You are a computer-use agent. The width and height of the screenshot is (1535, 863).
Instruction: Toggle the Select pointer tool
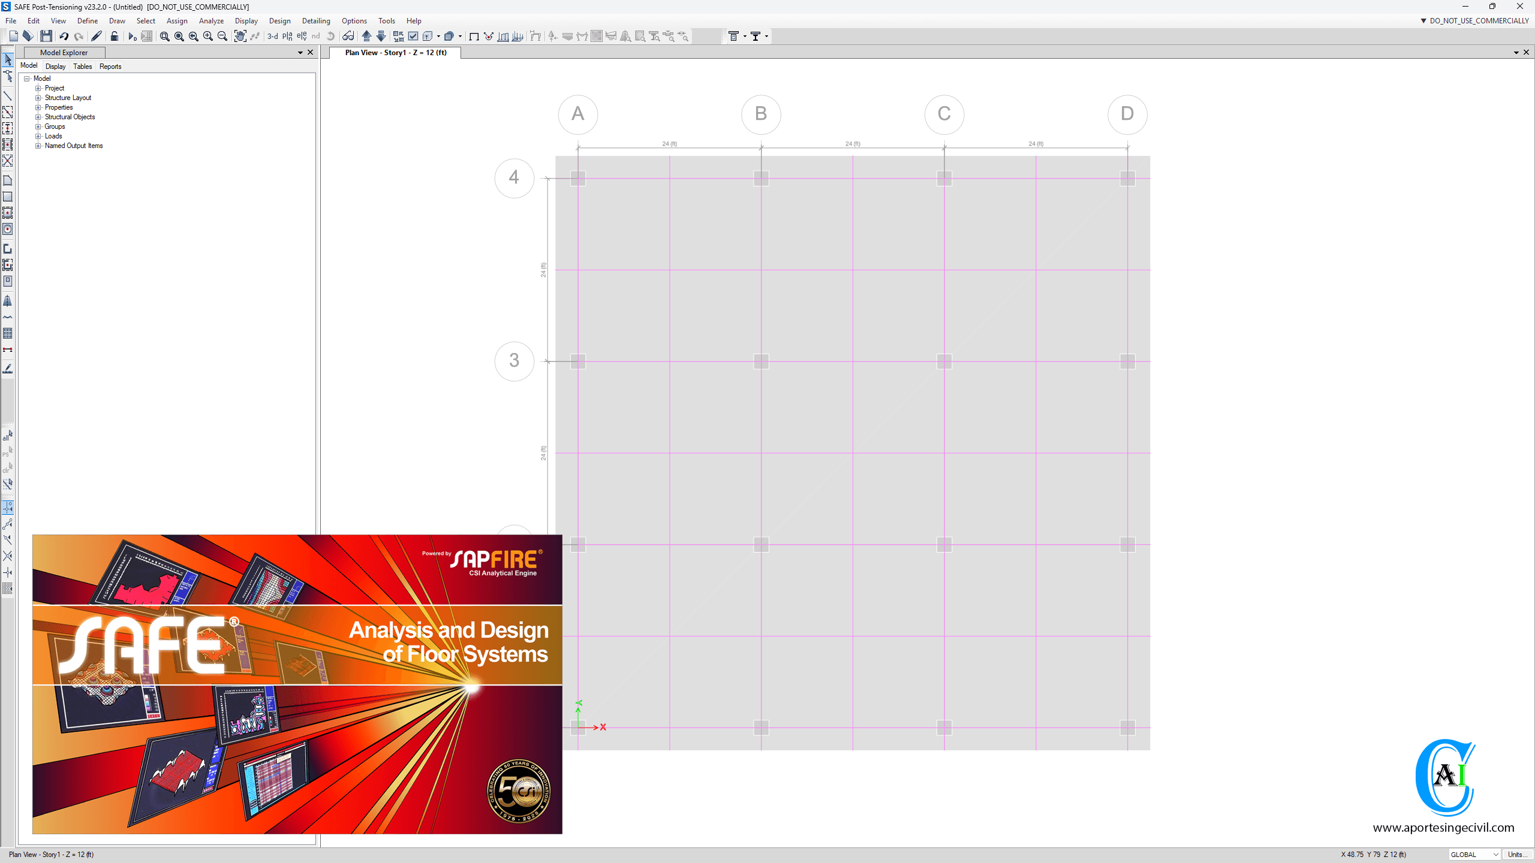(8, 60)
